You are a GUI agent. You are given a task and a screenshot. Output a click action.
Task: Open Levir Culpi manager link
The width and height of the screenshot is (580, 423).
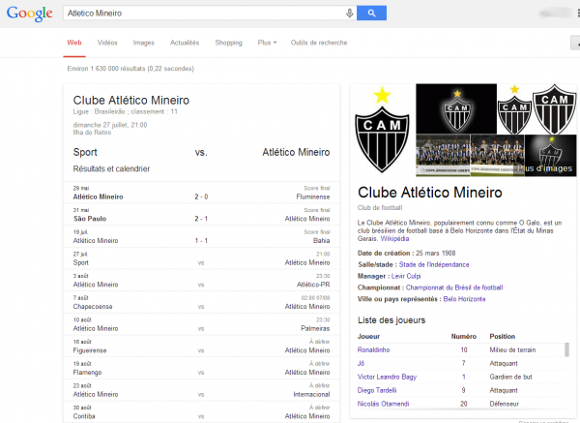click(x=406, y=276)
